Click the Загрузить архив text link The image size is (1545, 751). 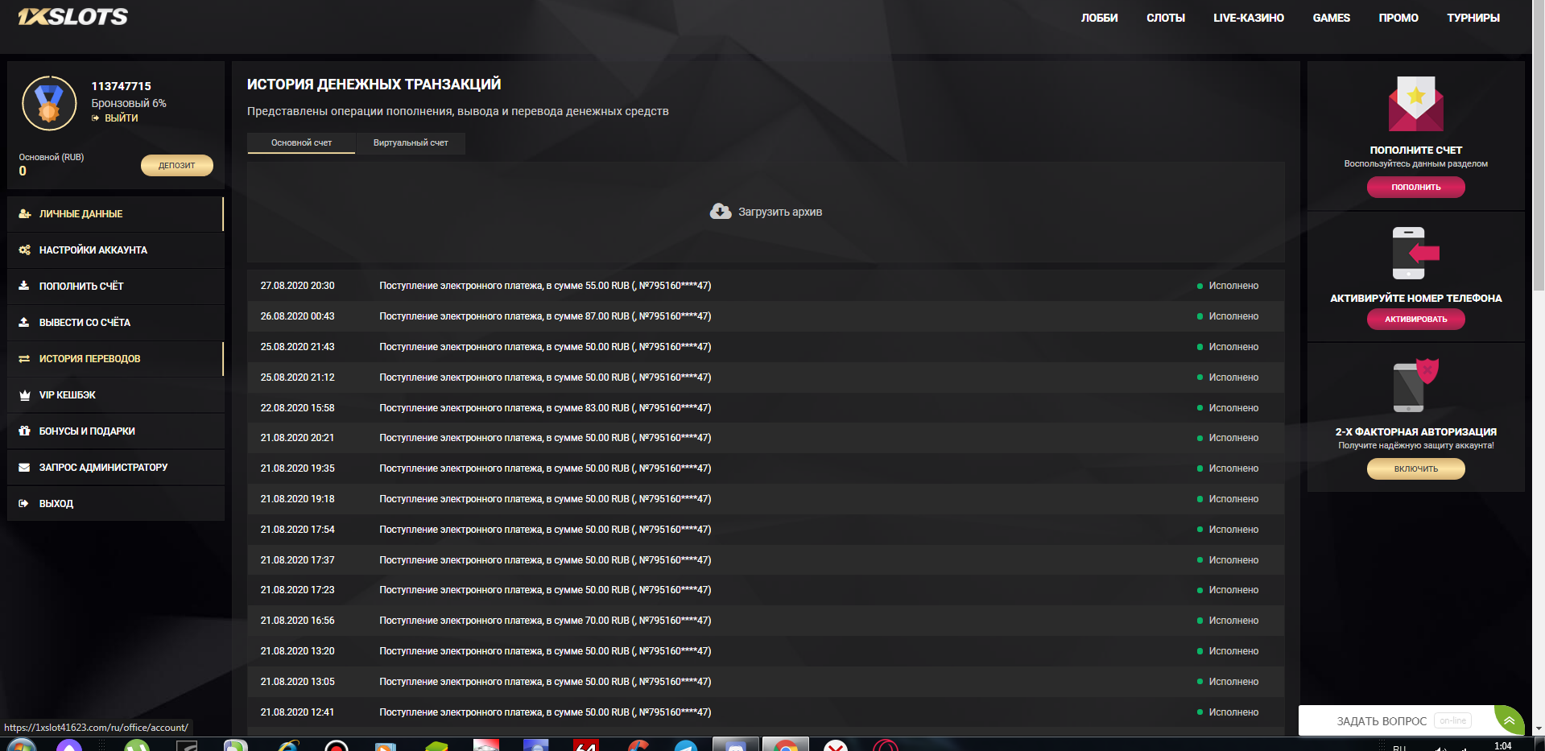(x=780, y=212)
